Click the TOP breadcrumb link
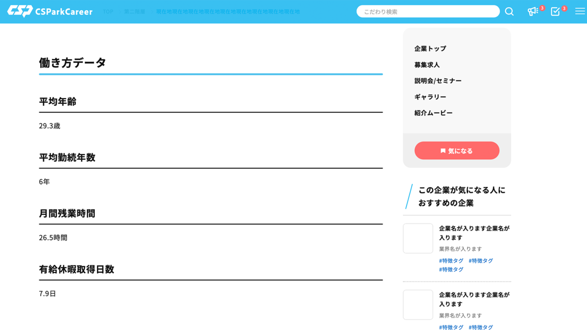Screen dimensions: 587x330 108,12
